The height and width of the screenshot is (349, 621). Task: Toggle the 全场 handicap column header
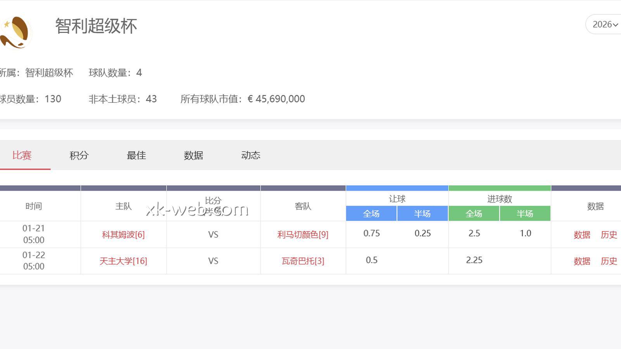[371, 213]
